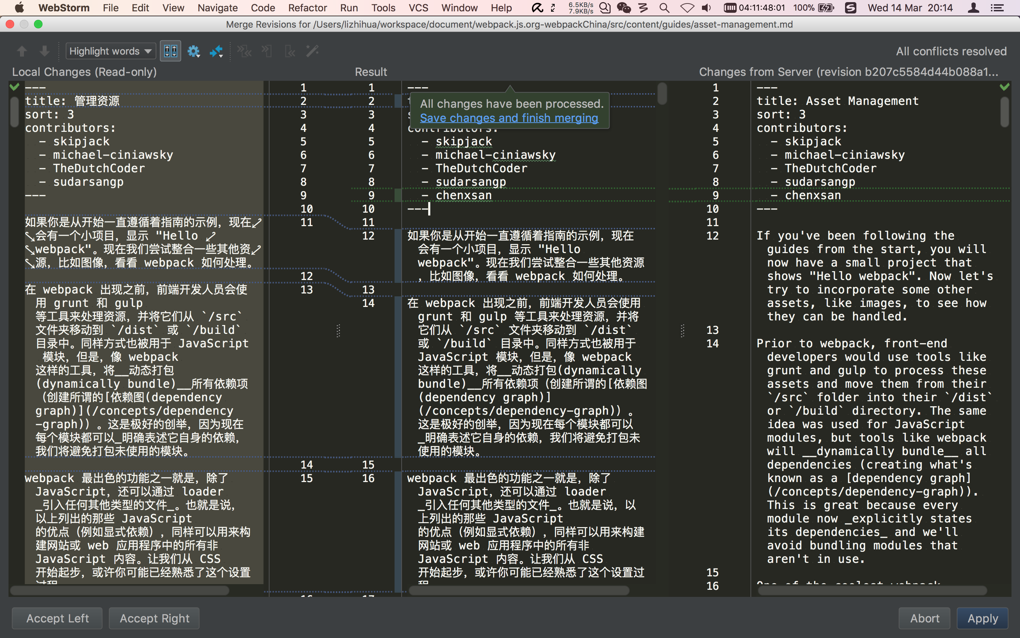Click 'All conflicts resolved' status text
Screen dimensions: 1020x638
coord(951,51)
